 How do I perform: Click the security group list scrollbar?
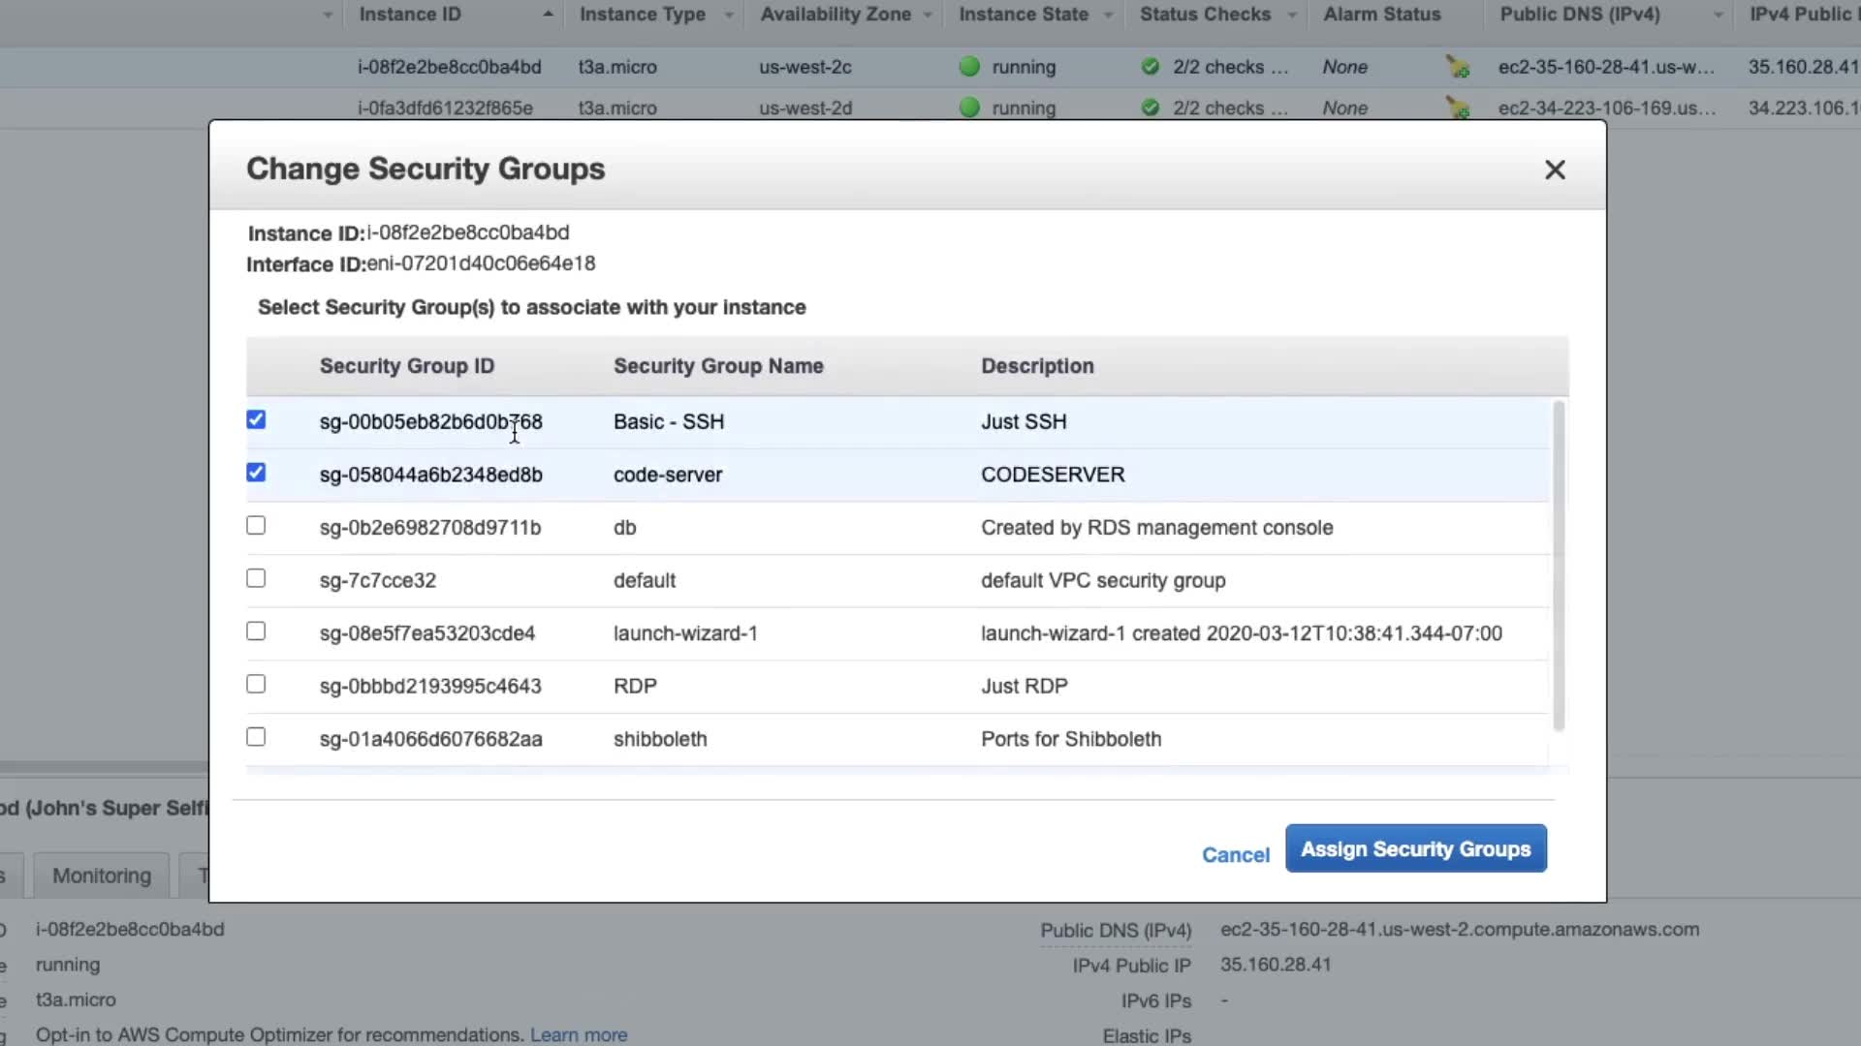click(1559, 567)
